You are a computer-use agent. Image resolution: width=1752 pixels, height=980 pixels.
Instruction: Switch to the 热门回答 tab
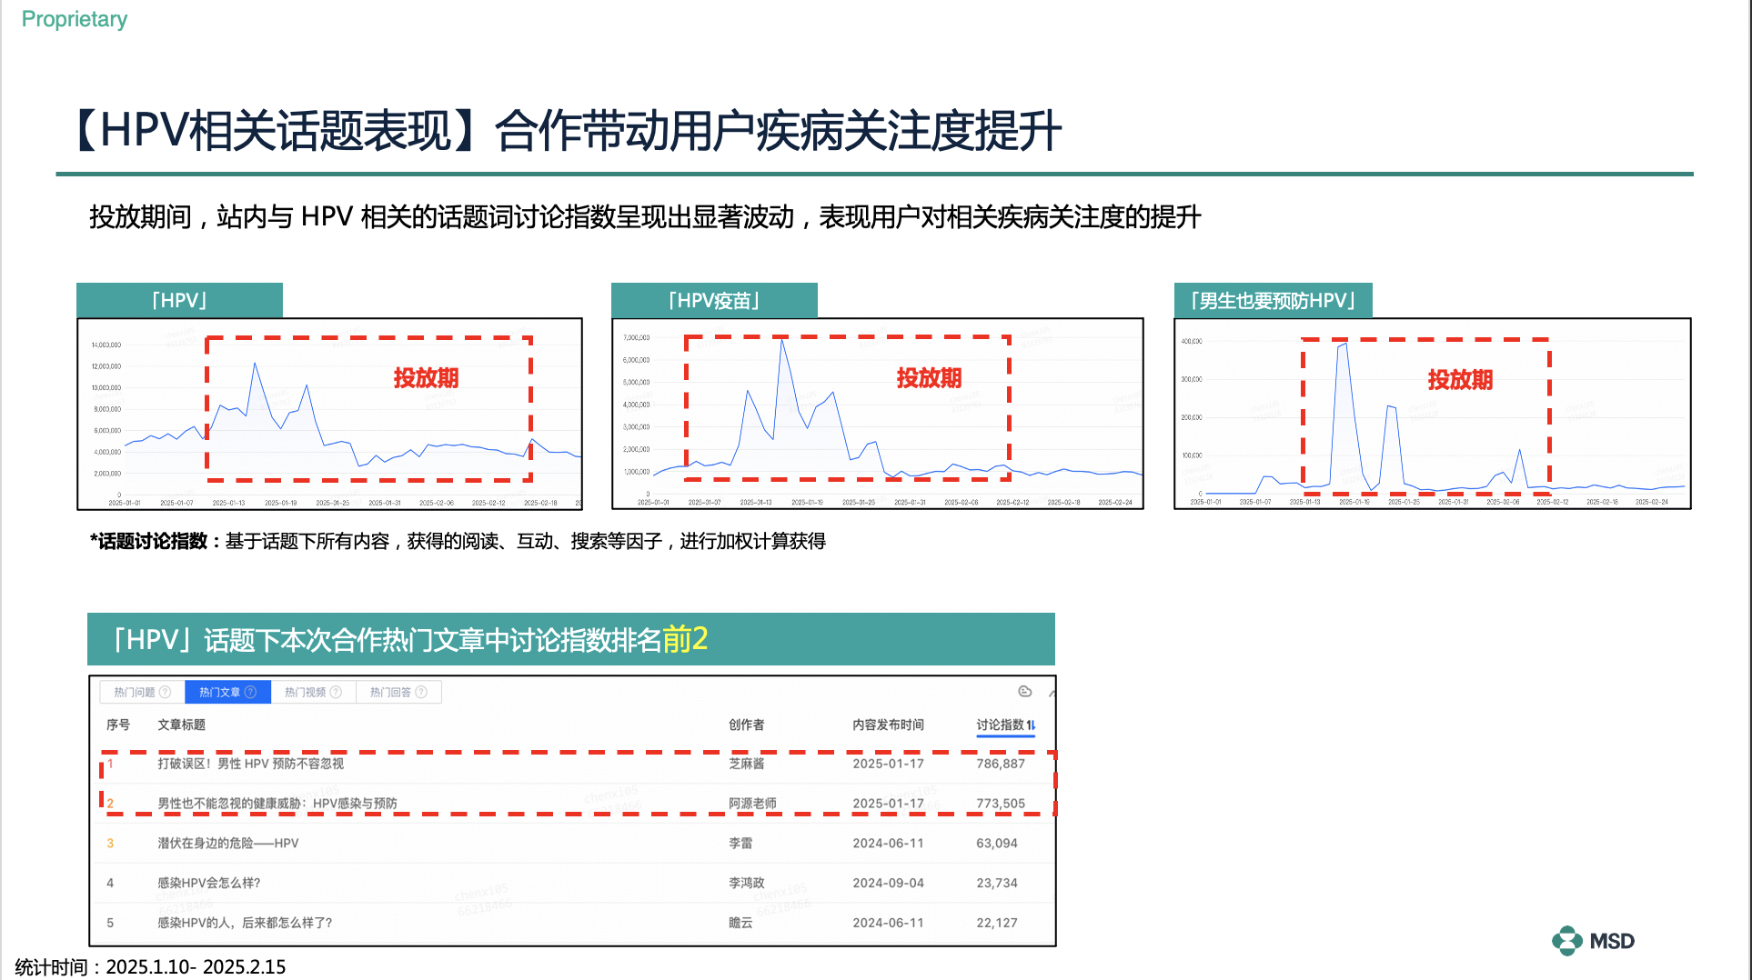click(x=390, y=693)
